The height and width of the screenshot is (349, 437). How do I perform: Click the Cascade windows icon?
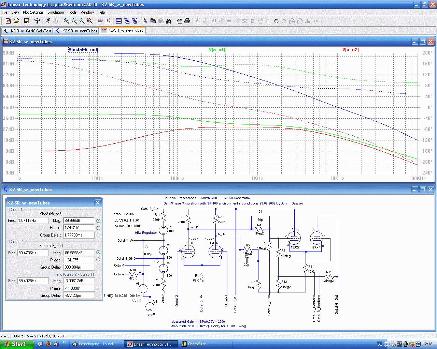[126, 21]
